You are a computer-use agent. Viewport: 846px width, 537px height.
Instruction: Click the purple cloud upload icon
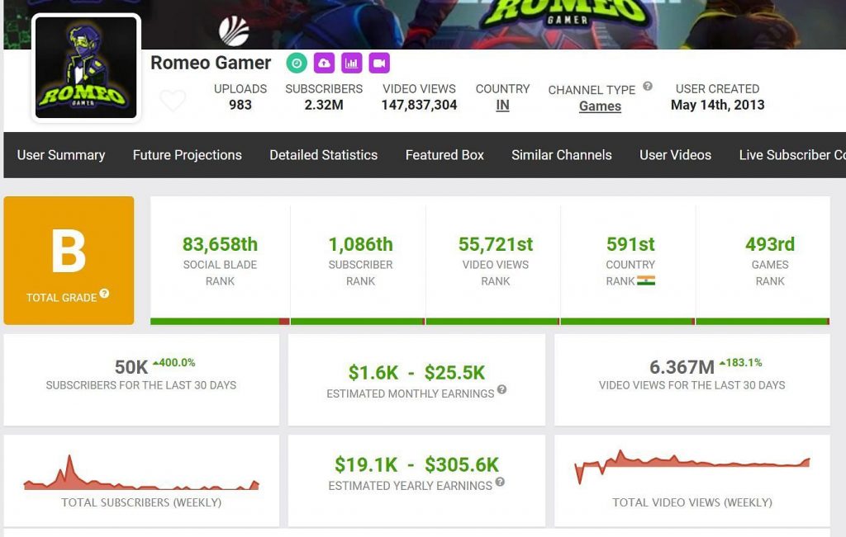[324, 63]
